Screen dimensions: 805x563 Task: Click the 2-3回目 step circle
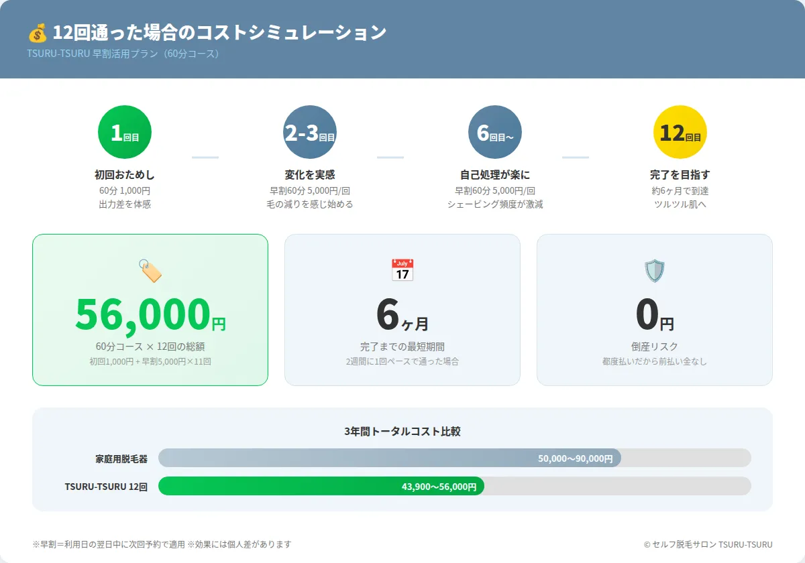point(310,132)
